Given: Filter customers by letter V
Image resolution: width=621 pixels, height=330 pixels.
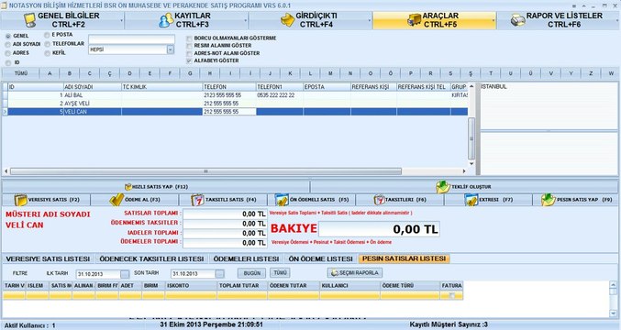Looking at the screenshot, I should (551, 73).
